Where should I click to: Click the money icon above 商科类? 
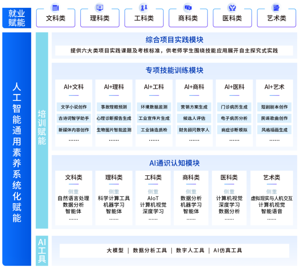click(188, 8)
